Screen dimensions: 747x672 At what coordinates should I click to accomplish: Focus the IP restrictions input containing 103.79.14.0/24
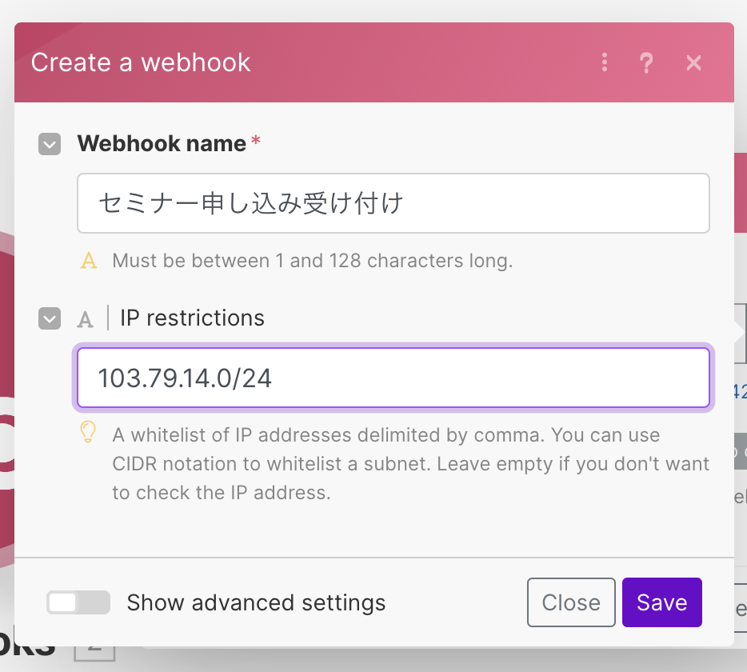coord(393,378)
